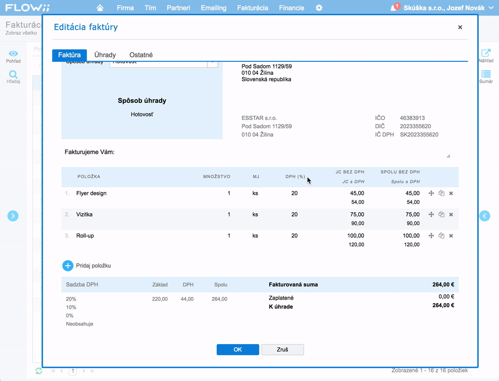Click the Hotovosť payment method text

coord(142,114)
